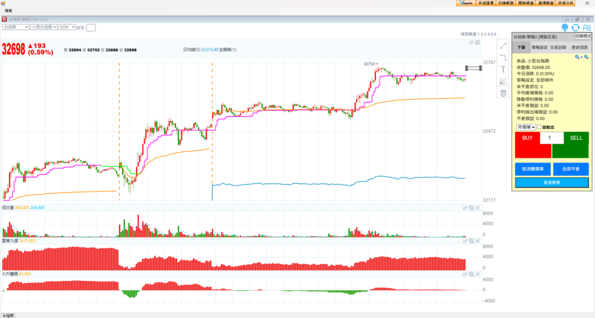
Task: Click the 全部平倉 button
Action: coord(571,169)
